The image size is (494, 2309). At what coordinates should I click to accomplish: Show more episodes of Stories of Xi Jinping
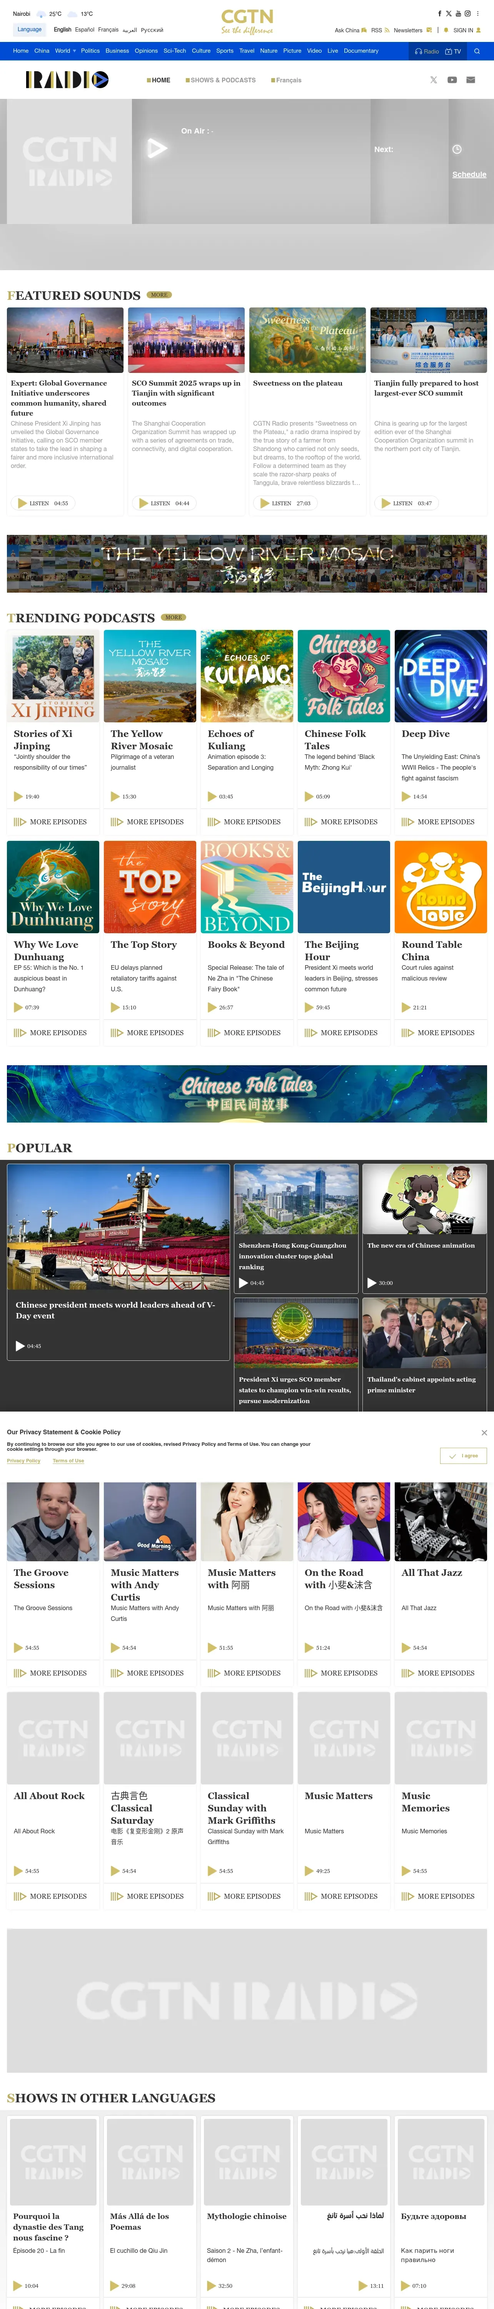50,822
